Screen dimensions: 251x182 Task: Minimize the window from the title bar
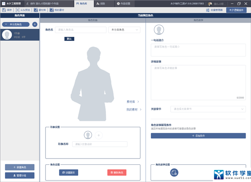pyautogui.click(x=232, y=3)
